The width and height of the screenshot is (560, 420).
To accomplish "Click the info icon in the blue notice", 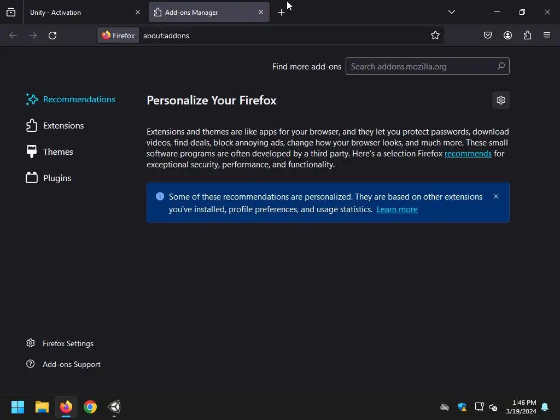I will coord(160,196).
